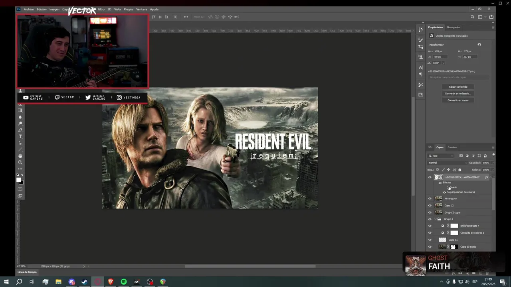Toggle Superposición de colores effect visibility
511x287 pixels.
pyautogui.click(x=444, y=192)
